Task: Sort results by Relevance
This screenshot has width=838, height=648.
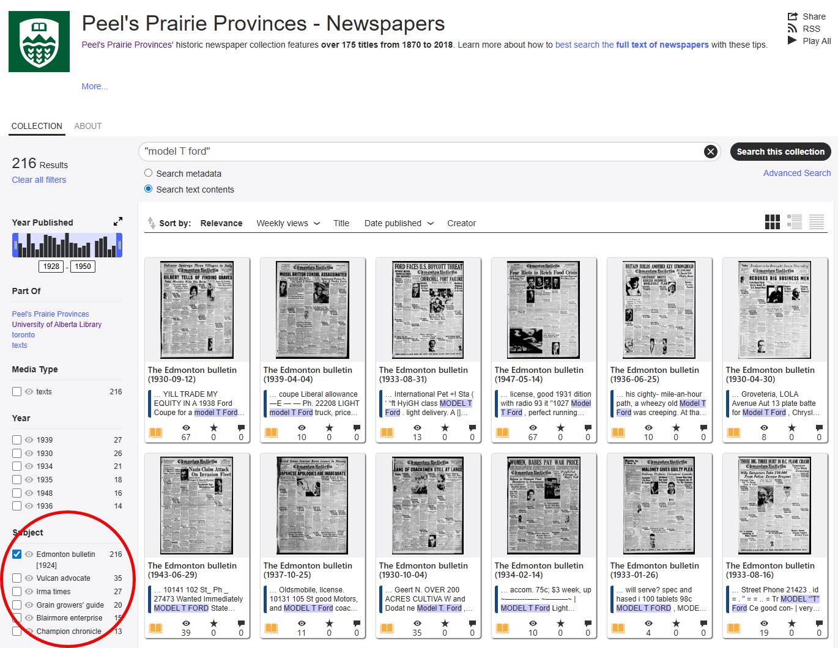Action: click(x=221, y=223)
